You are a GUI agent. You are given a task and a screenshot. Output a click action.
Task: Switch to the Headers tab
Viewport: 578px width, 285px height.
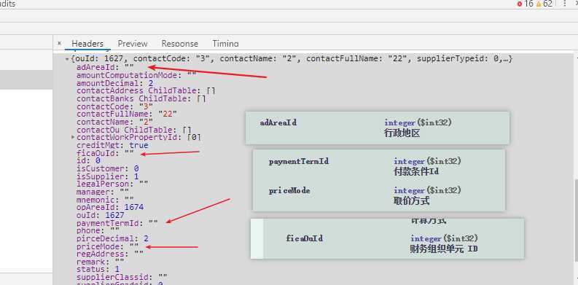pyautogui.click(x=87, y=44)
